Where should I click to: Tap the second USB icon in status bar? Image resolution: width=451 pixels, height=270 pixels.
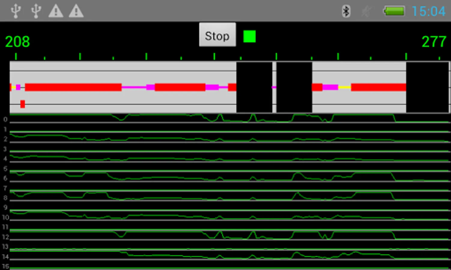click(x=36, y=11)
